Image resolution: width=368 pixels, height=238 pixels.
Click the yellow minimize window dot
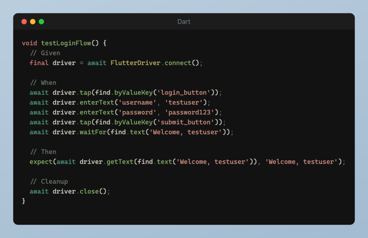(33, 22)
